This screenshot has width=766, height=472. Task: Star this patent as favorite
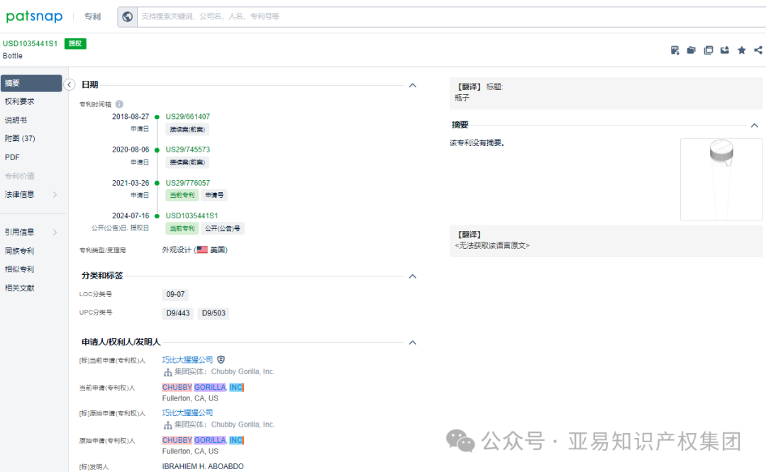click(741, 50)
